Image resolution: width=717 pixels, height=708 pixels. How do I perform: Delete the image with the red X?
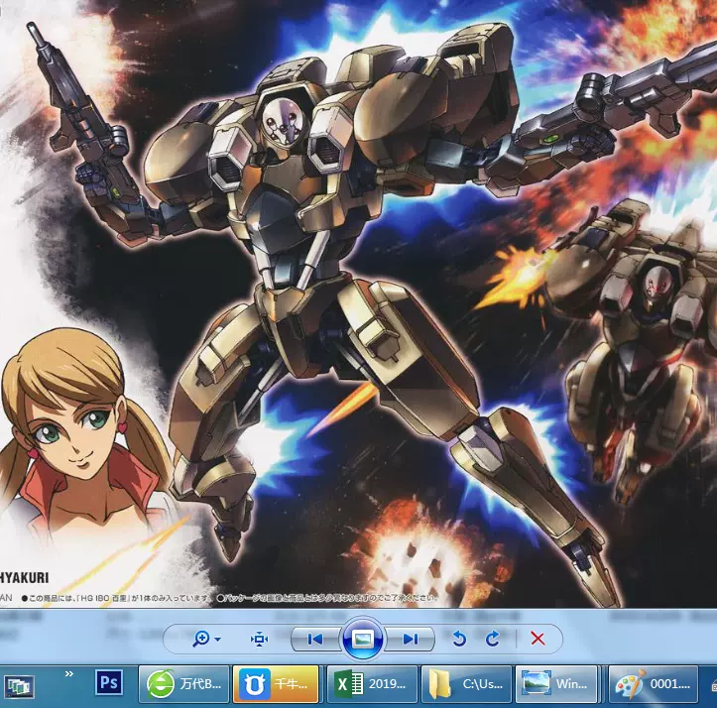pyautogui.click(x=538, y=639)
